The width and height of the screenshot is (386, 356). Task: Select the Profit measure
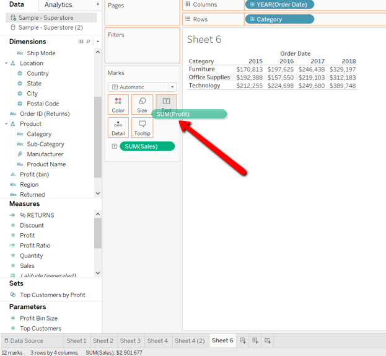click(27, 235)
